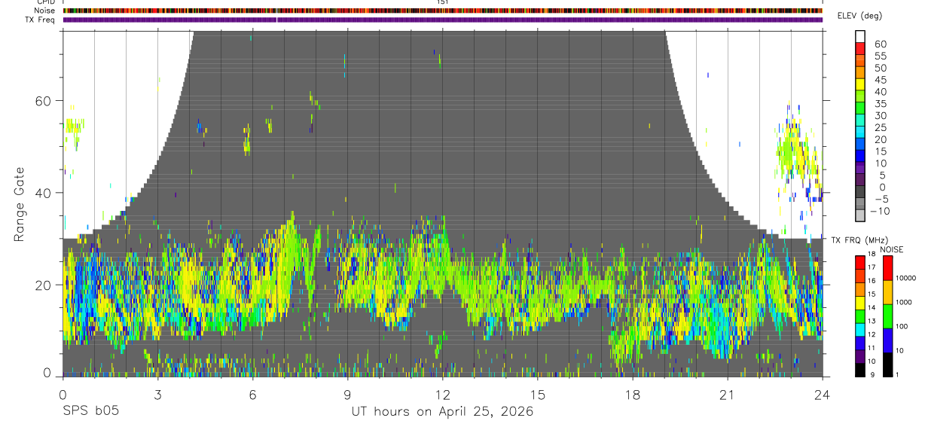Click the black 9 MHz TX FRQ swatch
The height and width of the screenshot is (427, 925).
coord(860,370)
